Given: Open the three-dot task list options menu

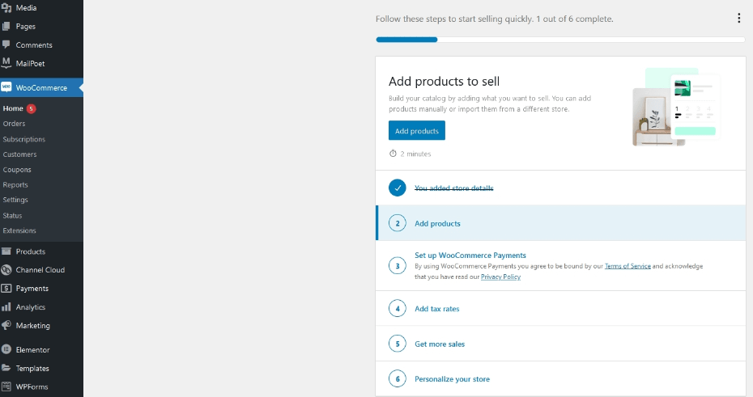Looking at the screenshot, I should 738,19.
